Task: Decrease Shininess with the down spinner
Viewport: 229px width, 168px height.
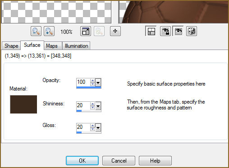Action: tap(92, 108)
